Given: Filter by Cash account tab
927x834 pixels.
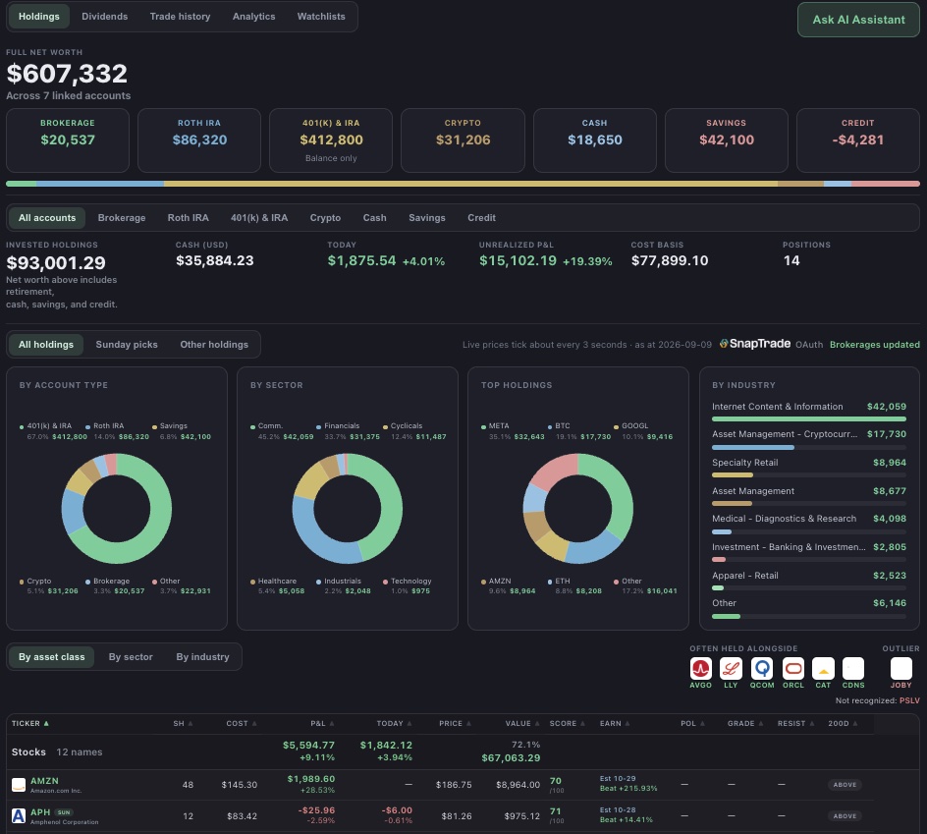Looking at the screenshot, I should click(x=374, y=218).
